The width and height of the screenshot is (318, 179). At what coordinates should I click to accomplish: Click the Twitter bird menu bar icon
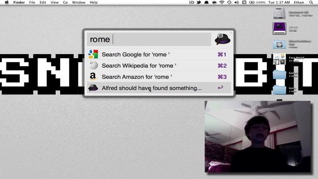coord(199,2)
